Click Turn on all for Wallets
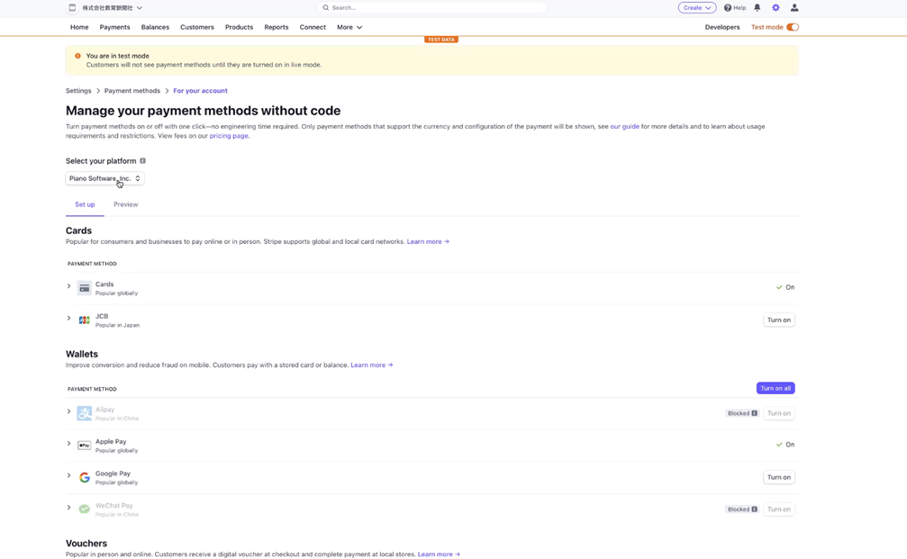The height and width of the screenshot is (559, 907). point(775,388)
